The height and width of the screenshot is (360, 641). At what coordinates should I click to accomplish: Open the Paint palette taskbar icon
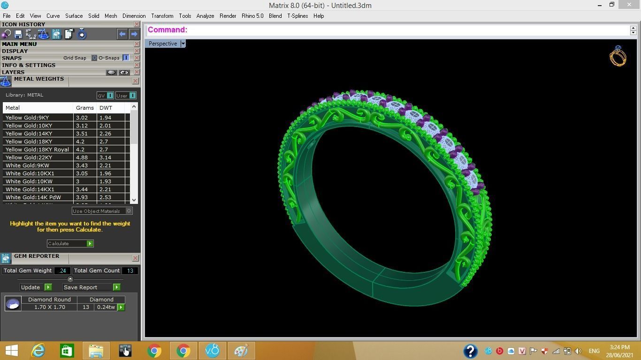click(x=241, y=351)
